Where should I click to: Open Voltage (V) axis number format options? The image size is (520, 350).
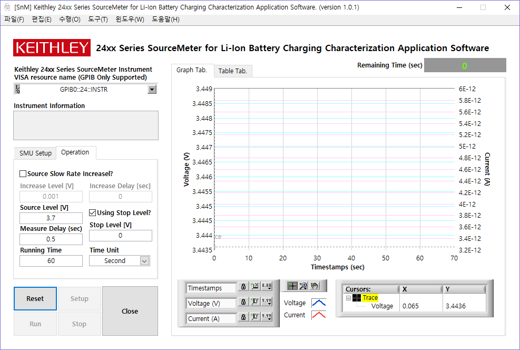[x=267, y=302]
